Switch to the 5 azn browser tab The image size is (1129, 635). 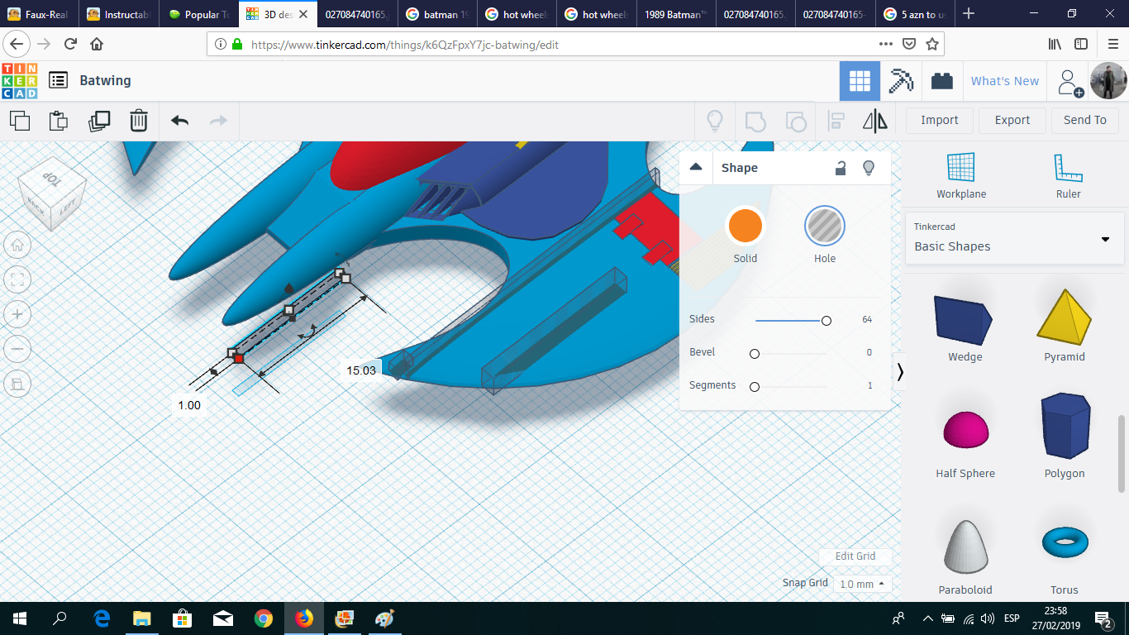coord(914,14)
